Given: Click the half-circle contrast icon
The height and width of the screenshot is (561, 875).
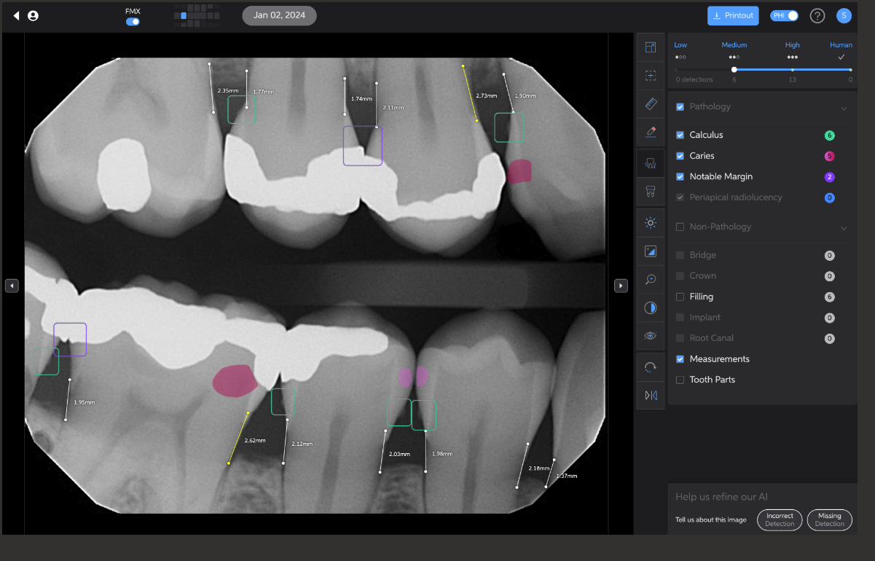Looking at the screenshot, I should [651, 307].
